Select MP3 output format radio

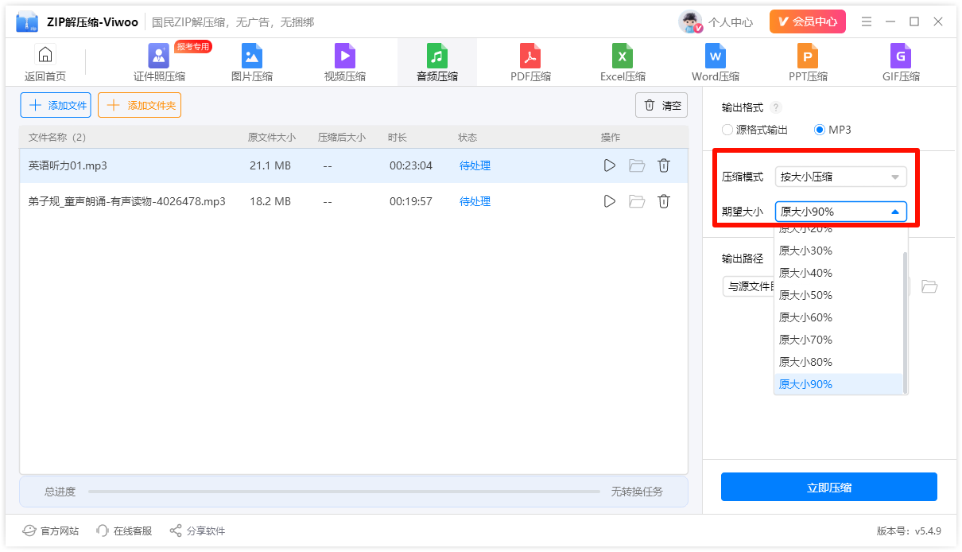coord(832,129)
